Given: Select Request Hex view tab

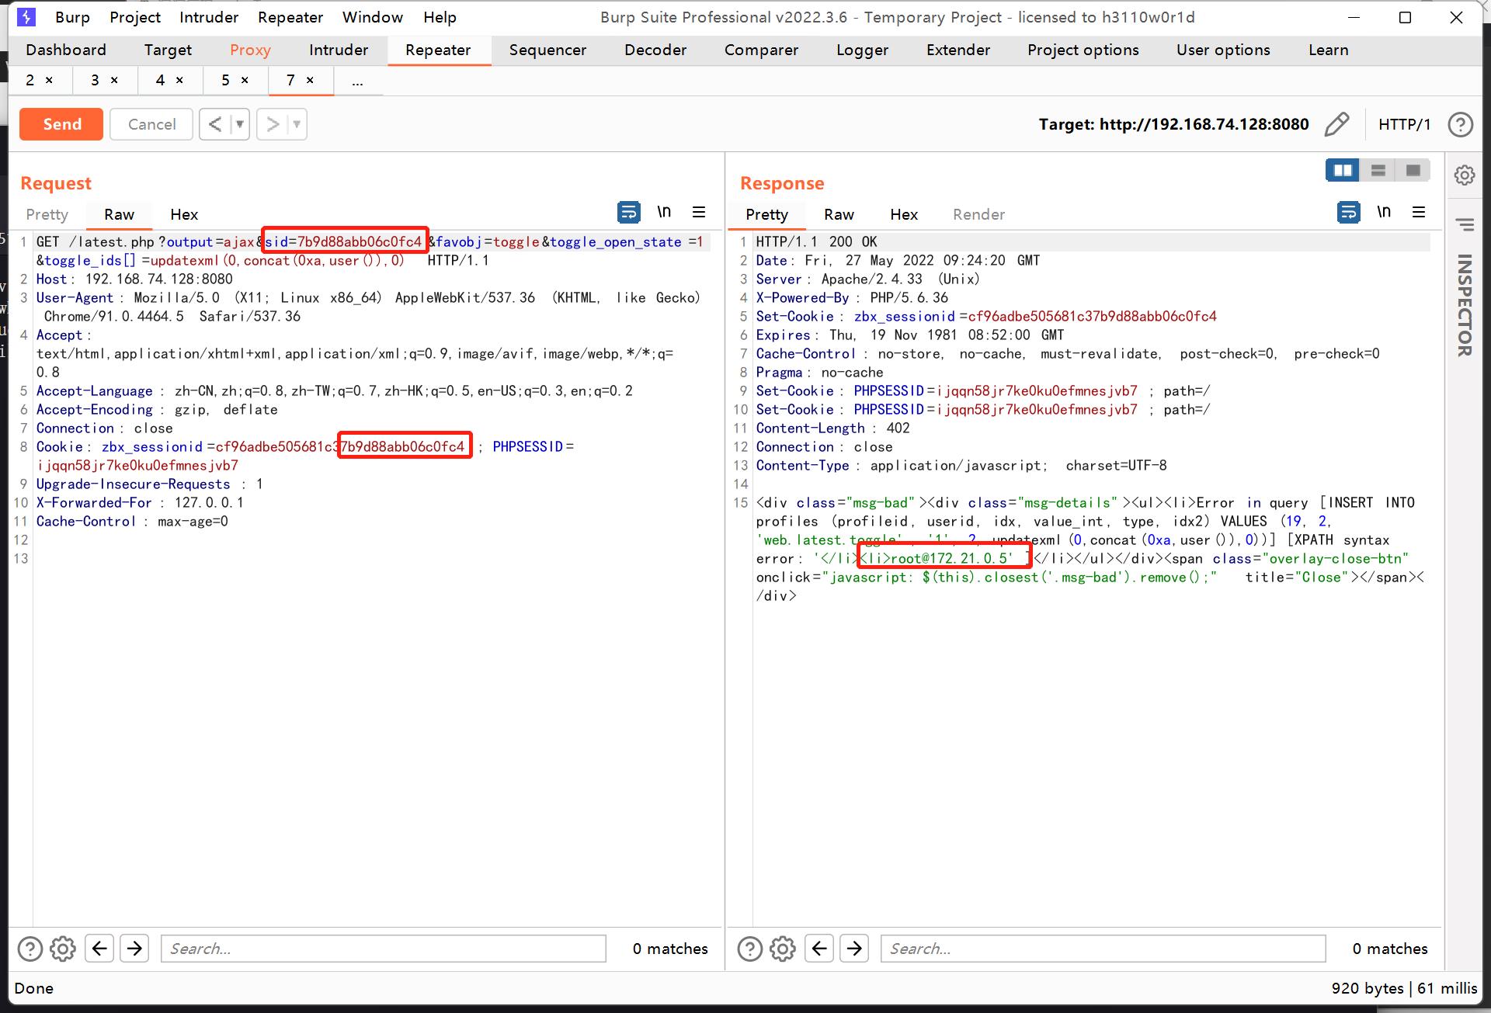Looking at the screenshot, I should [184, 214].
